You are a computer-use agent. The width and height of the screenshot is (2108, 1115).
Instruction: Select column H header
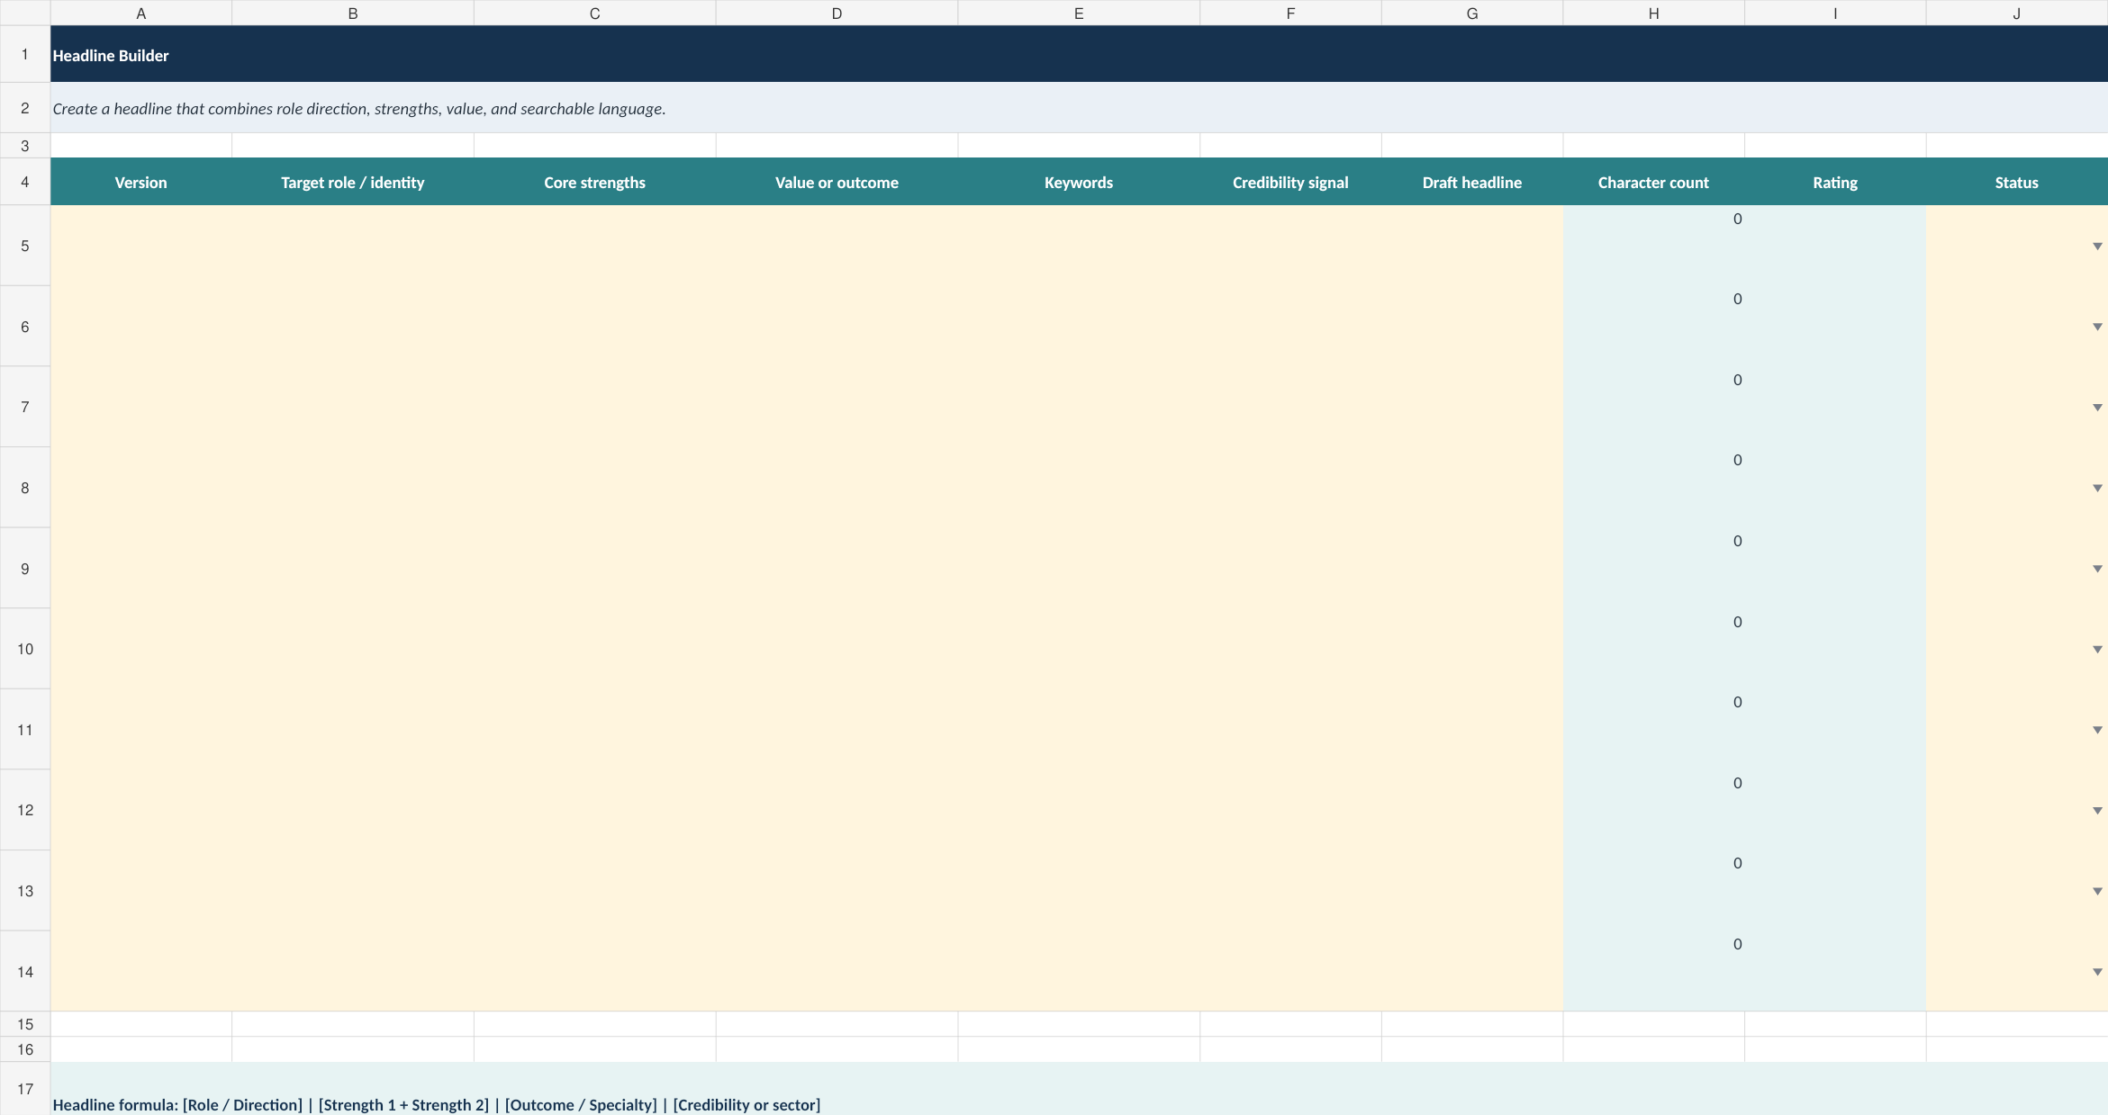point(1653,13)
